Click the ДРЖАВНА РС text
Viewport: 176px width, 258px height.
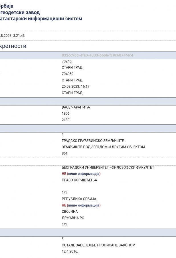click(73, 218)
